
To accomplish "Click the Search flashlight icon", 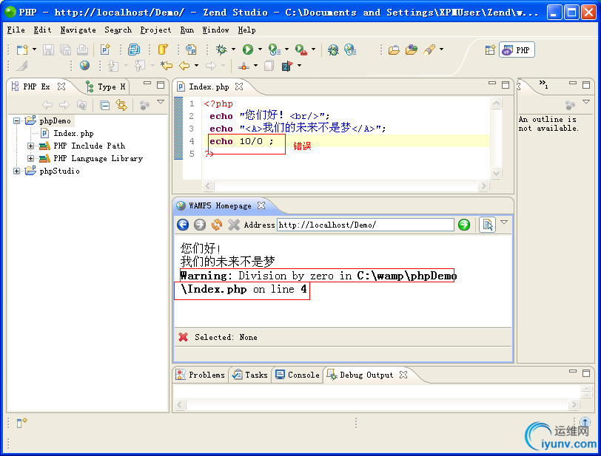I will click(430, 50).
